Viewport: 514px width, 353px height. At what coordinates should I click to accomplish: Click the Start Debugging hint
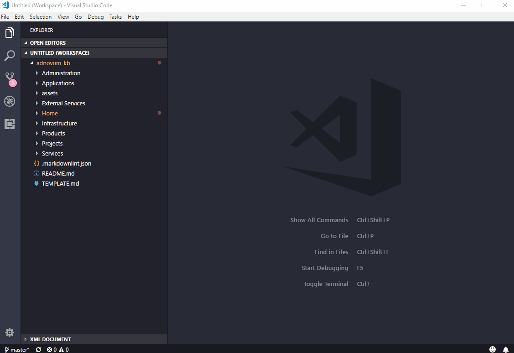pos(325,268)
